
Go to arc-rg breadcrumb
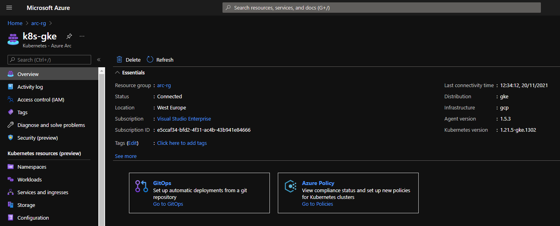[x=39, y=23]
